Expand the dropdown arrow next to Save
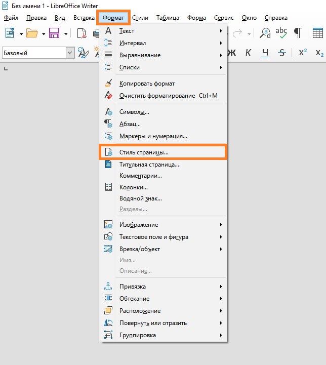This screenshot has height=365, width=326. [65, 34]
